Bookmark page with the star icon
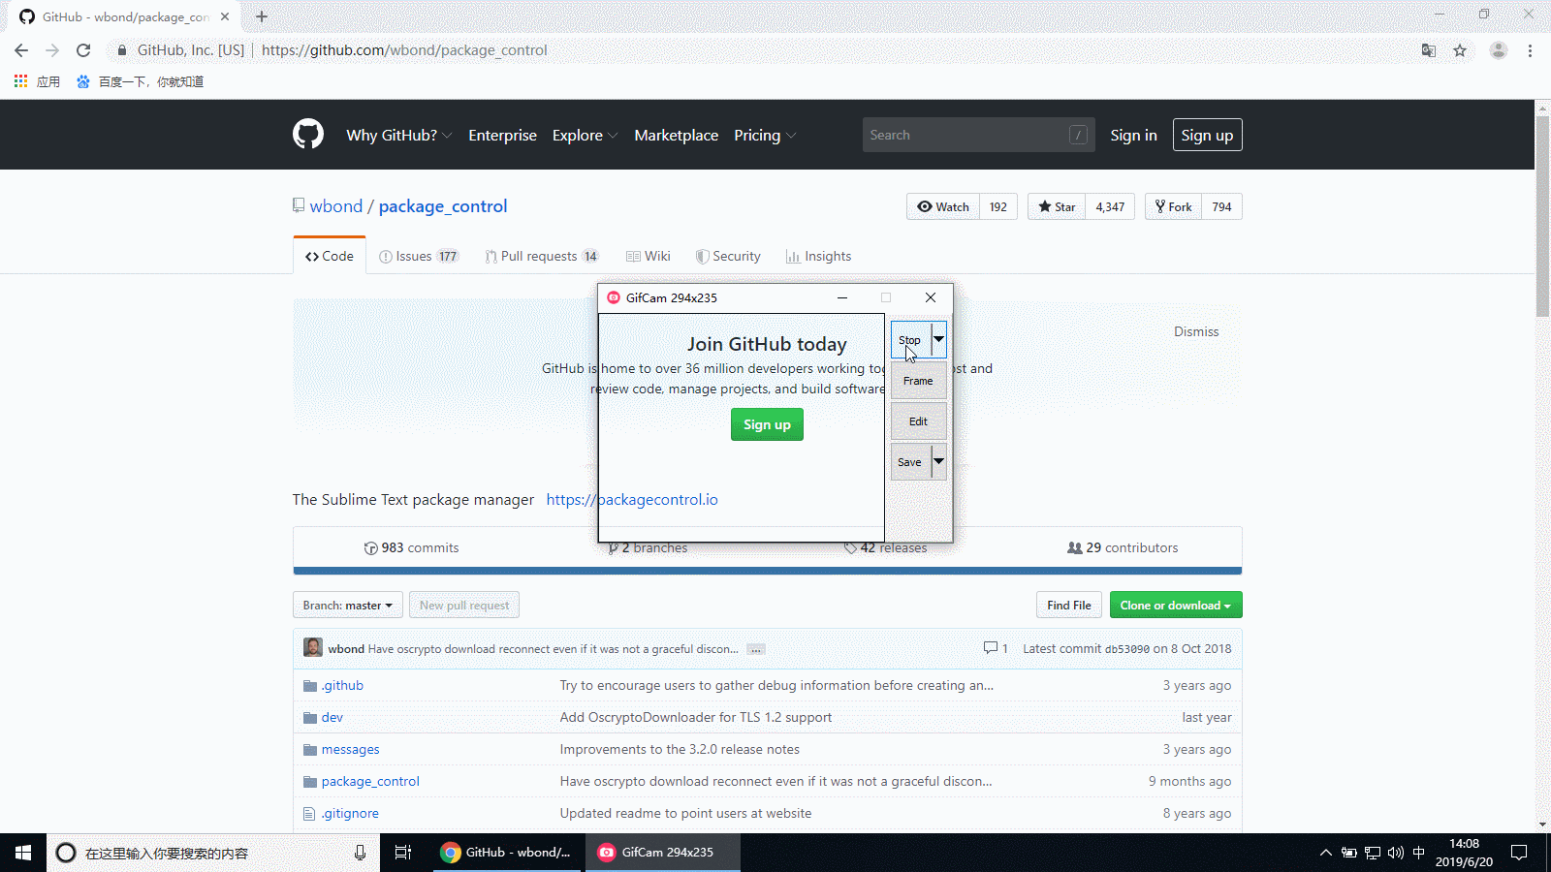Screen dimensions: 1551x872 1460,50
